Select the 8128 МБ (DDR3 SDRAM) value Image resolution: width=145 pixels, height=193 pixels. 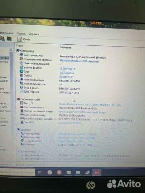(x=72, y=115)
